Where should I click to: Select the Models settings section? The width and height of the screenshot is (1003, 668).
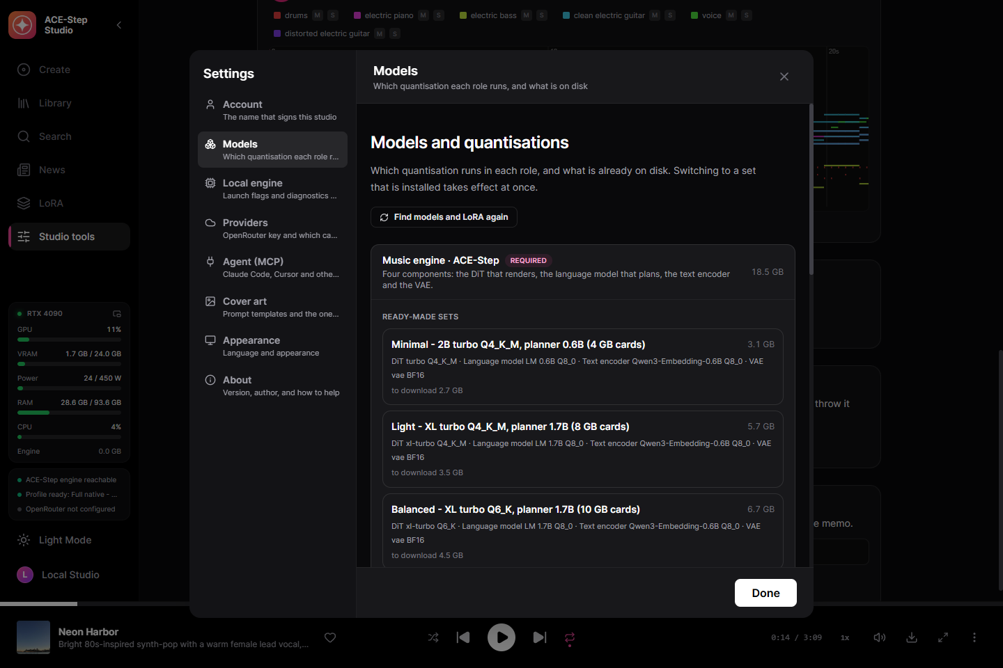pyautogui.click(x=272, y=150)
